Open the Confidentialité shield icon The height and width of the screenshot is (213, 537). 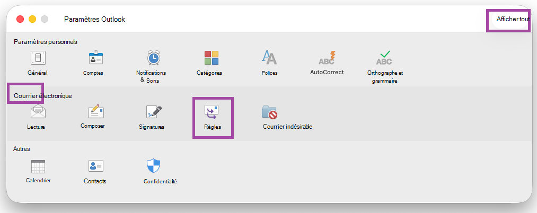tap(153, 166)
